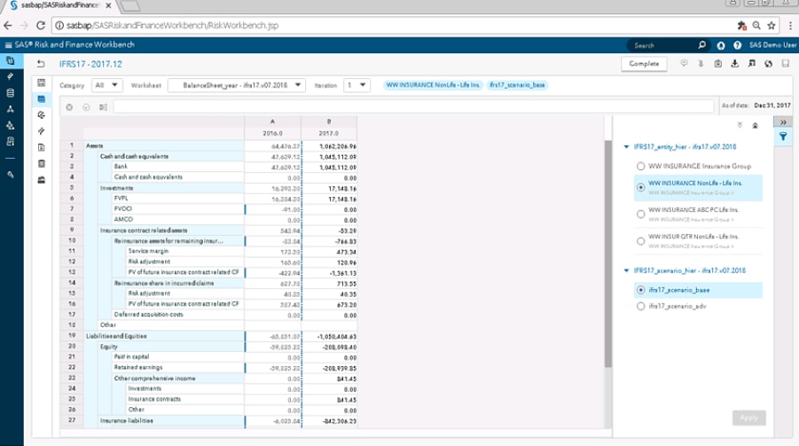
Task: Open the notifications bell icon in the header
Action: [721, 45]
